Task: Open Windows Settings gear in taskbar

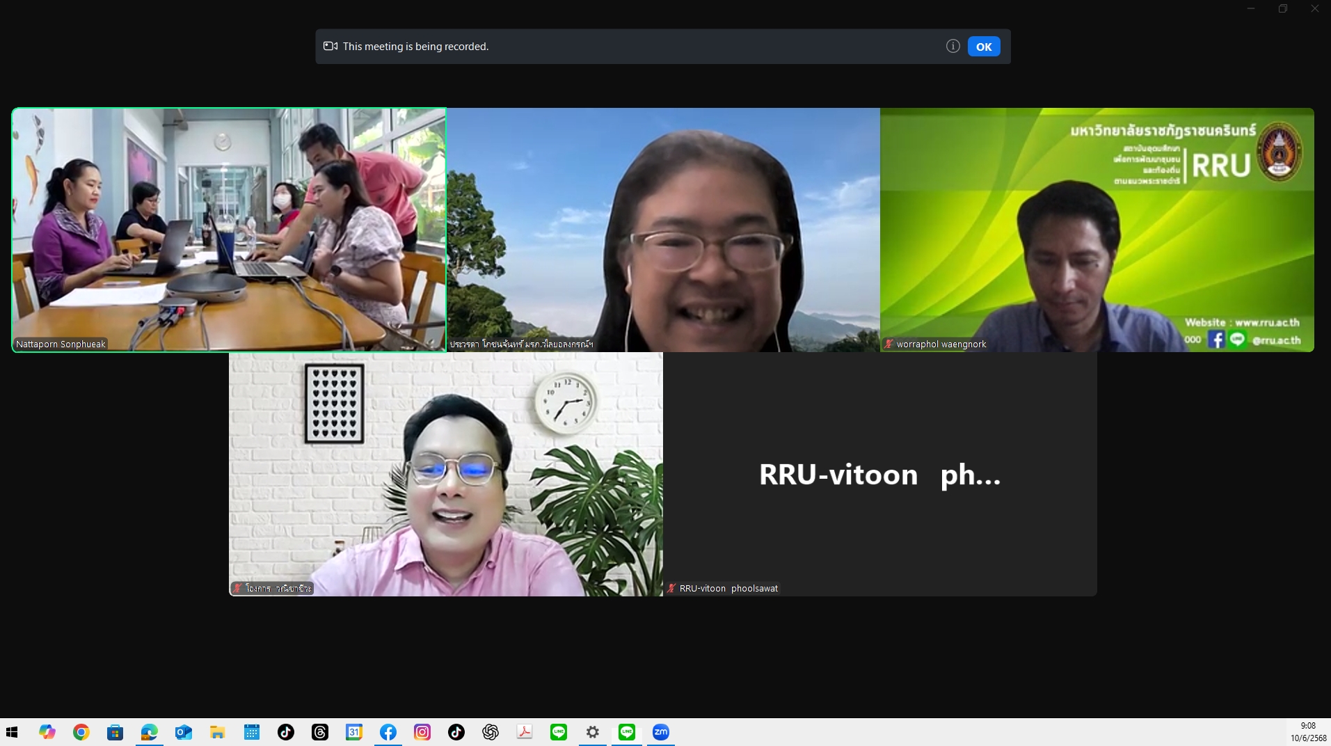Action: point(593,732)
